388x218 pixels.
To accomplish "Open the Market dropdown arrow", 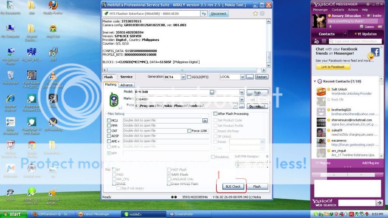I will pyautogui.click(x=242, y=99).
